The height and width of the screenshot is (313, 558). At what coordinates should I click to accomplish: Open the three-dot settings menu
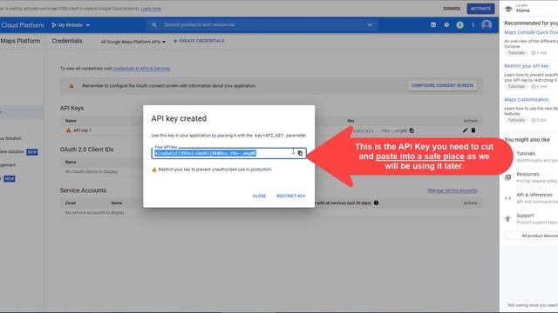tap(473, 25)
